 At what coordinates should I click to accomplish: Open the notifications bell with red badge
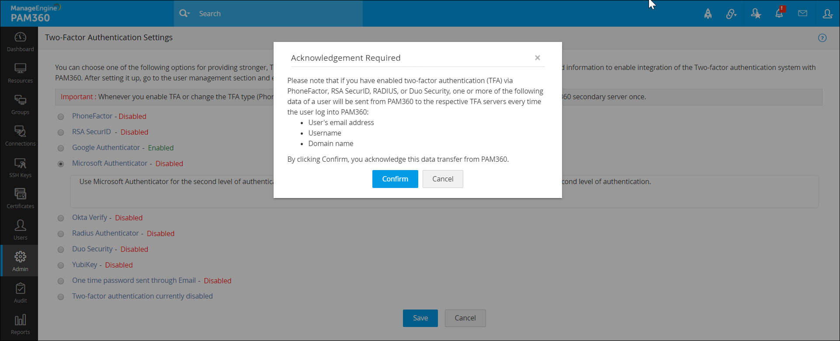[780, 13]
